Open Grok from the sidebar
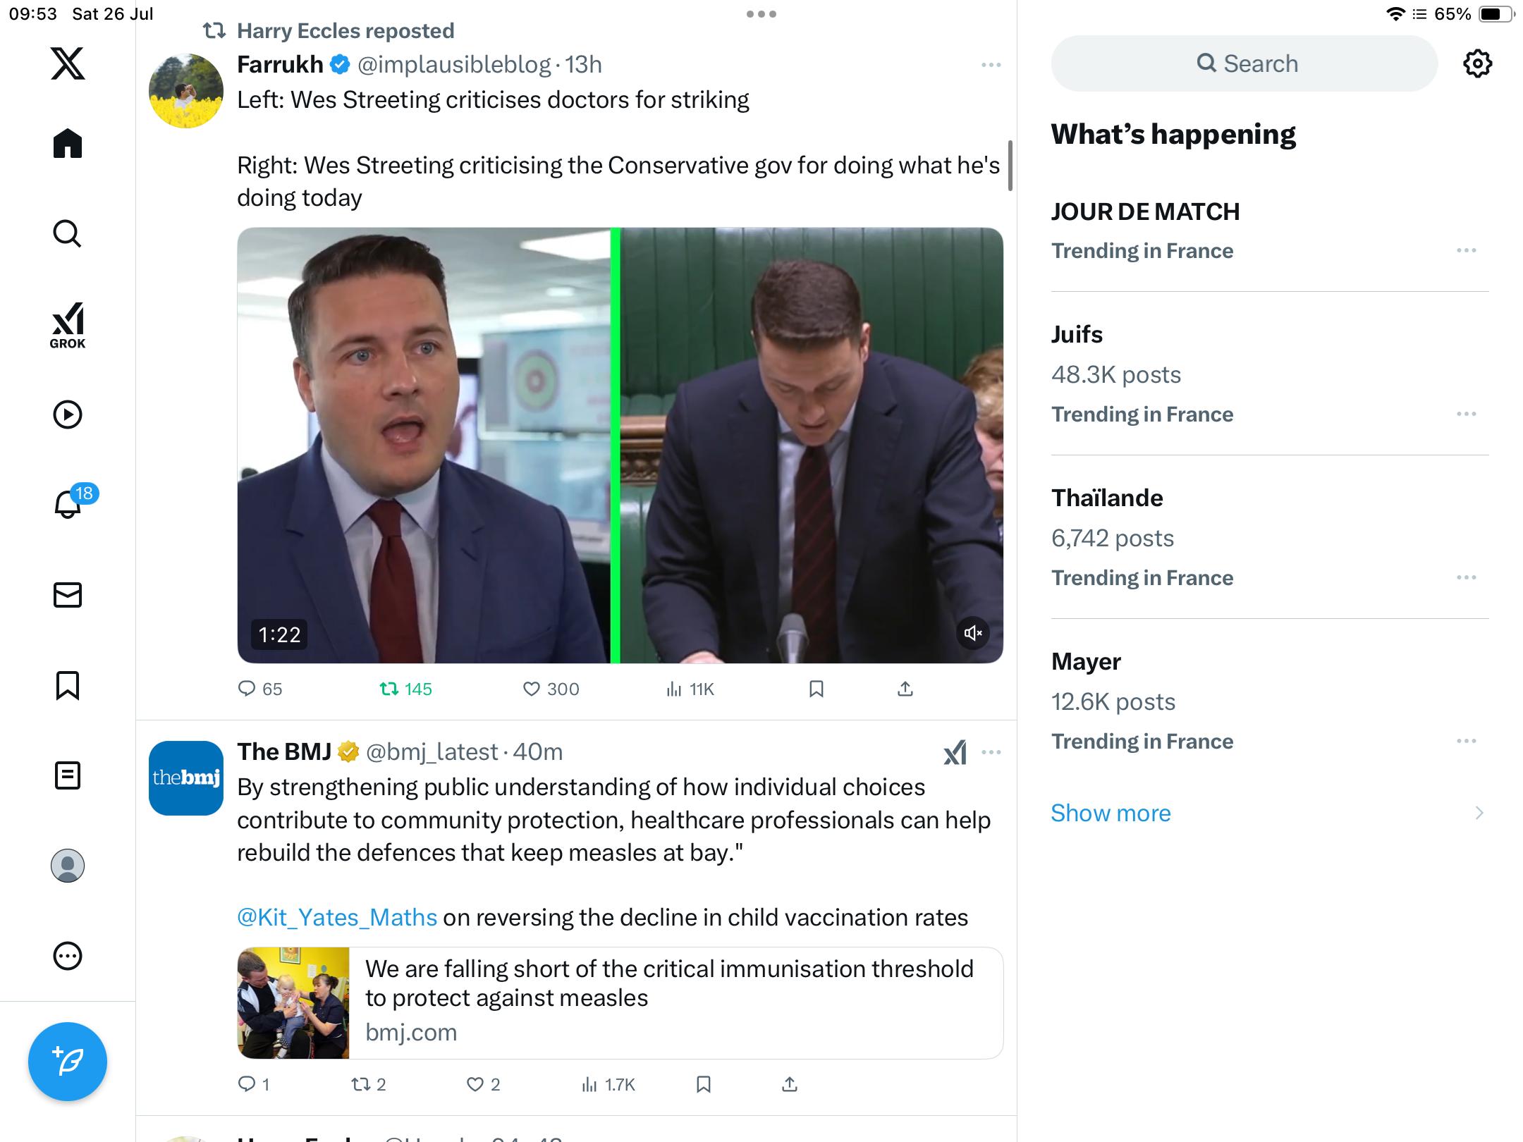 coord(68,325)
